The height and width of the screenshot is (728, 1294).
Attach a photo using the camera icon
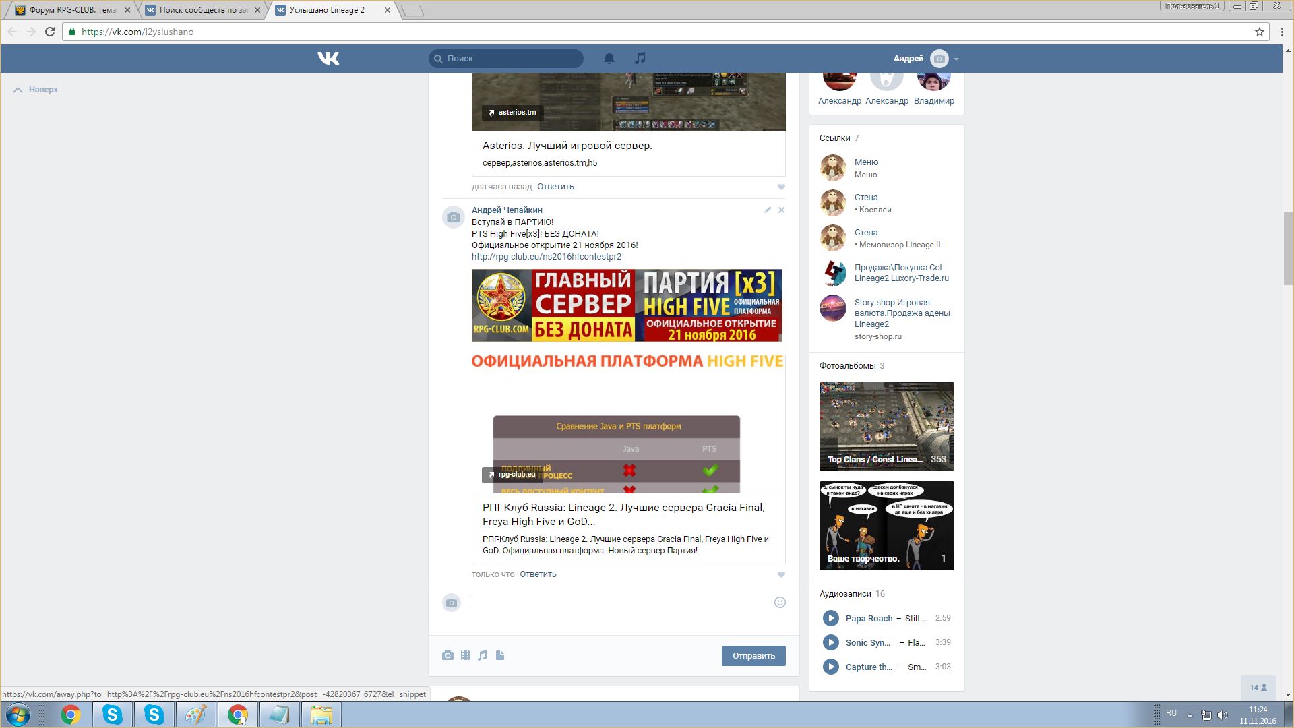point(448,655)
